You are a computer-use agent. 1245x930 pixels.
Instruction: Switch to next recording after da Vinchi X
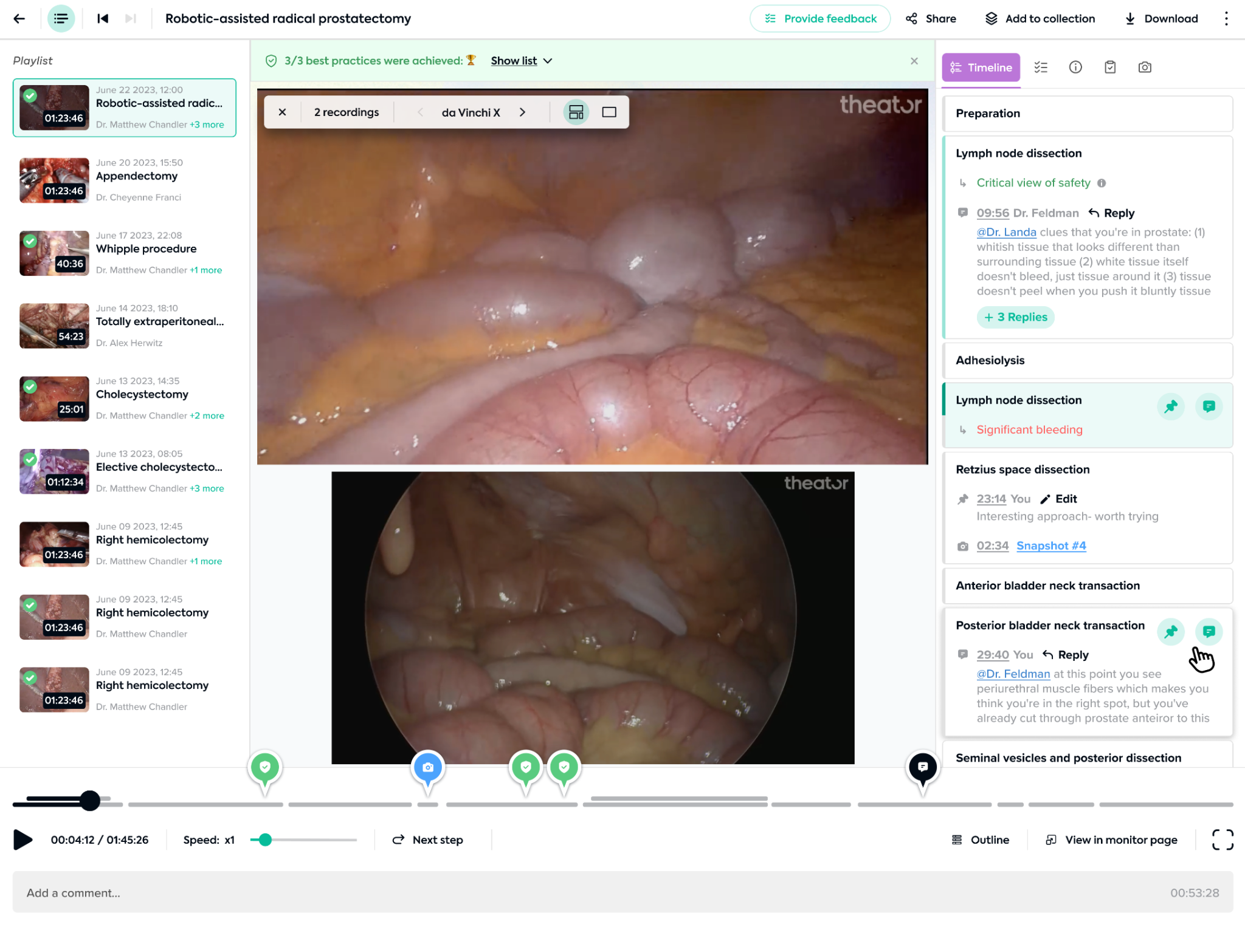(x=522, y=112)
